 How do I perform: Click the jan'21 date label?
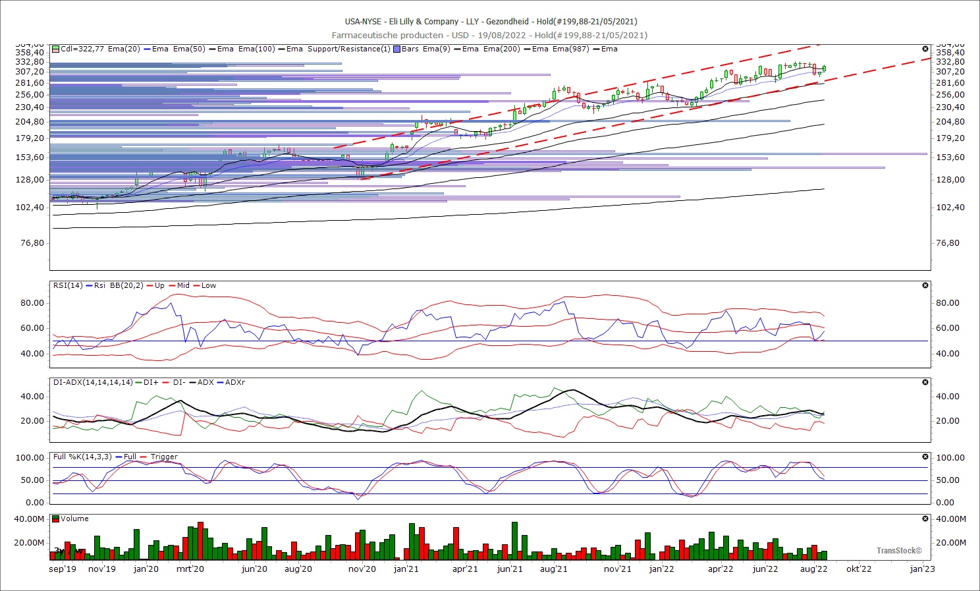tap(406, 569)
